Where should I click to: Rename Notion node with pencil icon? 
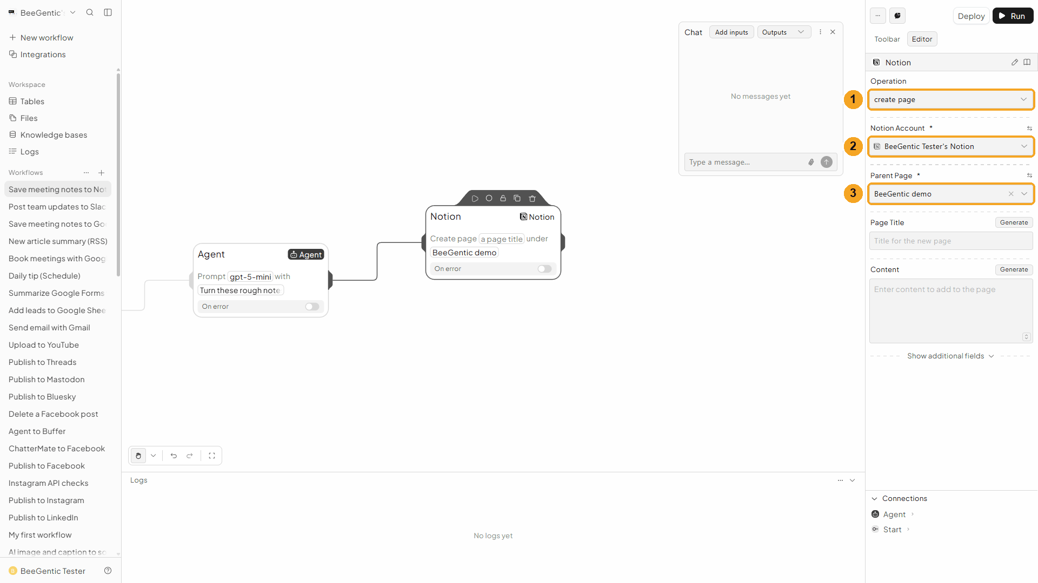(1015, 63)
